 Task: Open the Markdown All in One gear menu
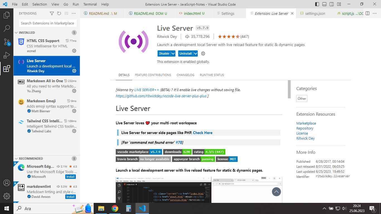point(74,91)
